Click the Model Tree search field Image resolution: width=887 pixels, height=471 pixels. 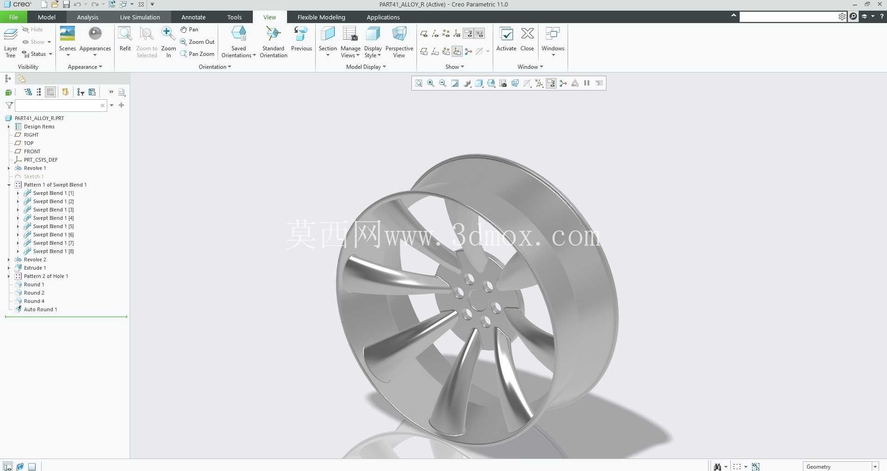(x=61, y=105)
